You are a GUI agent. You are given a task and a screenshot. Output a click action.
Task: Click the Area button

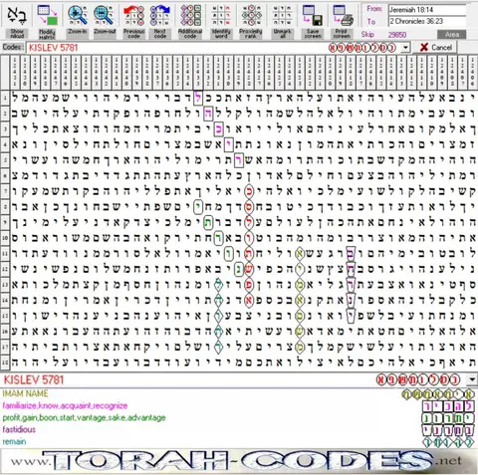tap(452, 35)
